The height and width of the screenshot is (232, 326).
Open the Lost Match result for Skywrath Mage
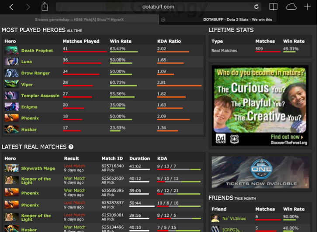click(74, 166)
